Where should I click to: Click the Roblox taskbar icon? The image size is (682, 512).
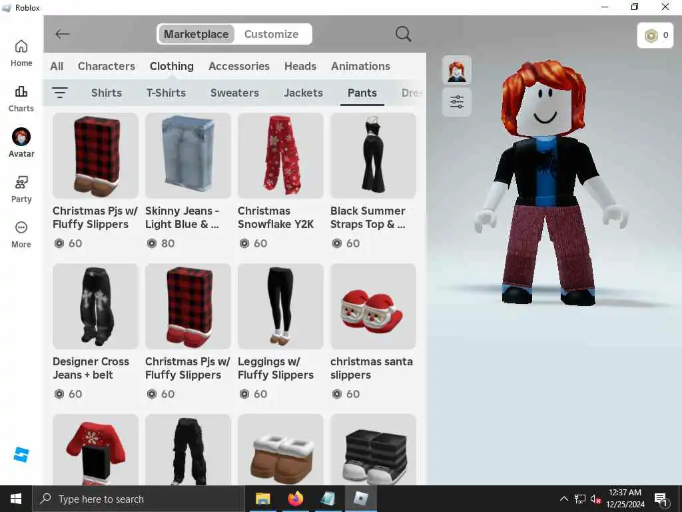click(x=360, y=499)
